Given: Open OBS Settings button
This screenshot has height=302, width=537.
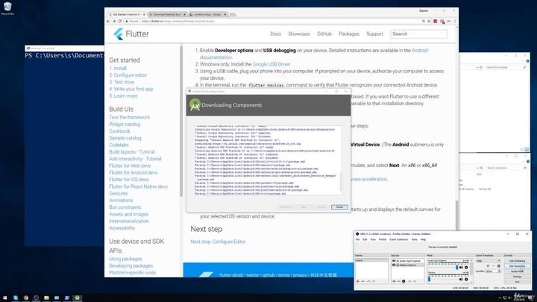Looking at the screenshot, I should point(518,276).
